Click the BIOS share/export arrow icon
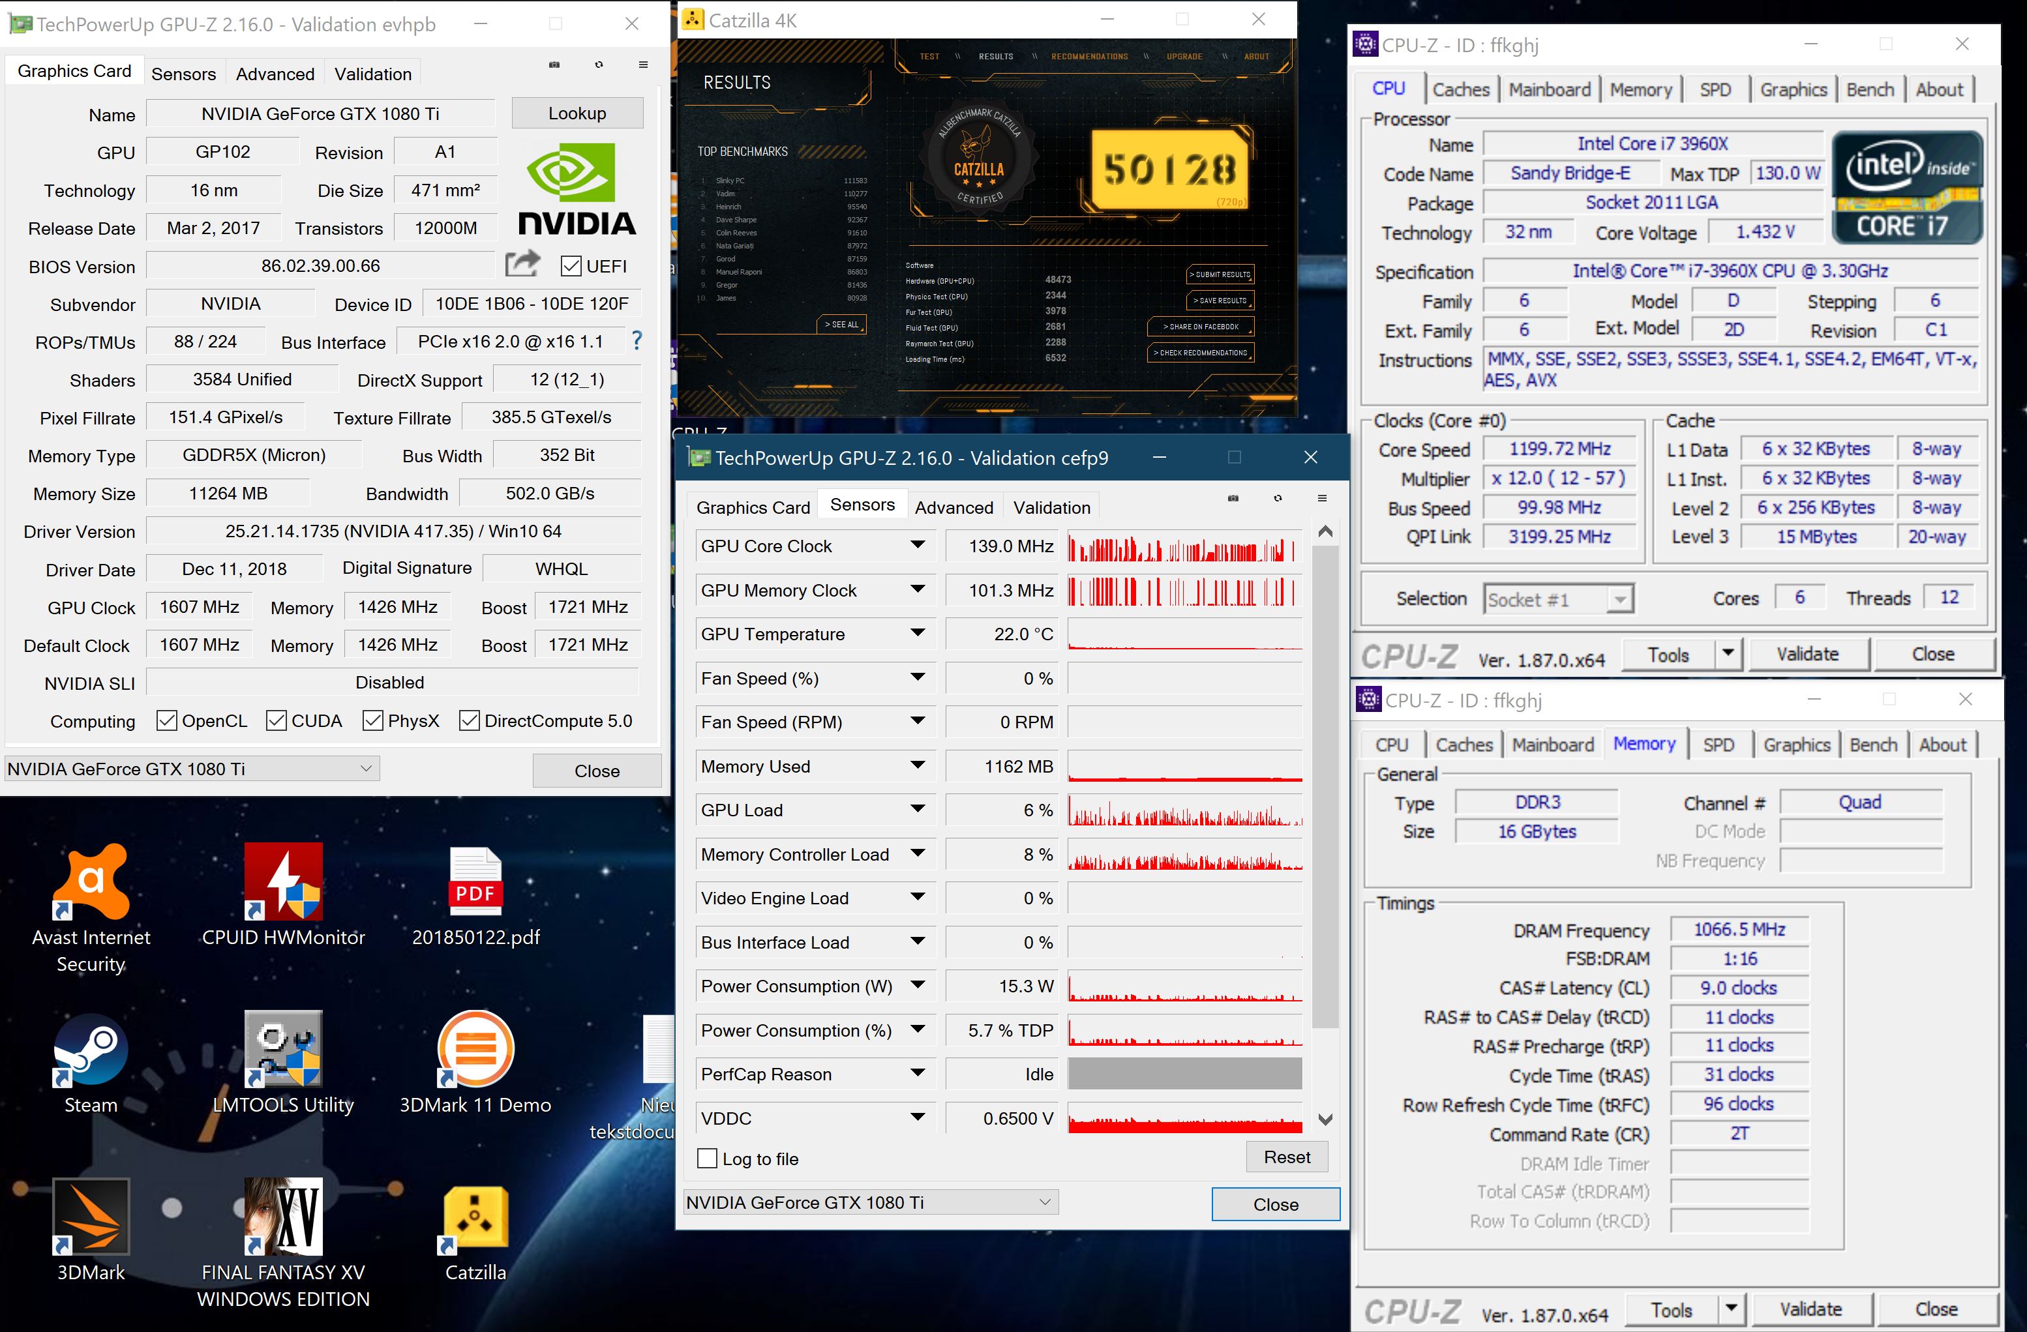 click(523, 264)
